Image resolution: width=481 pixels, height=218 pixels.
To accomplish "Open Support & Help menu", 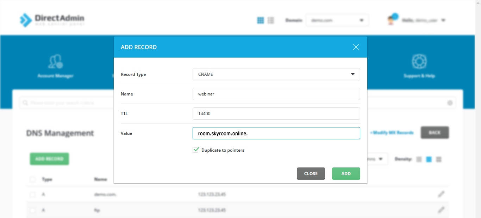I will click(419, 66).
